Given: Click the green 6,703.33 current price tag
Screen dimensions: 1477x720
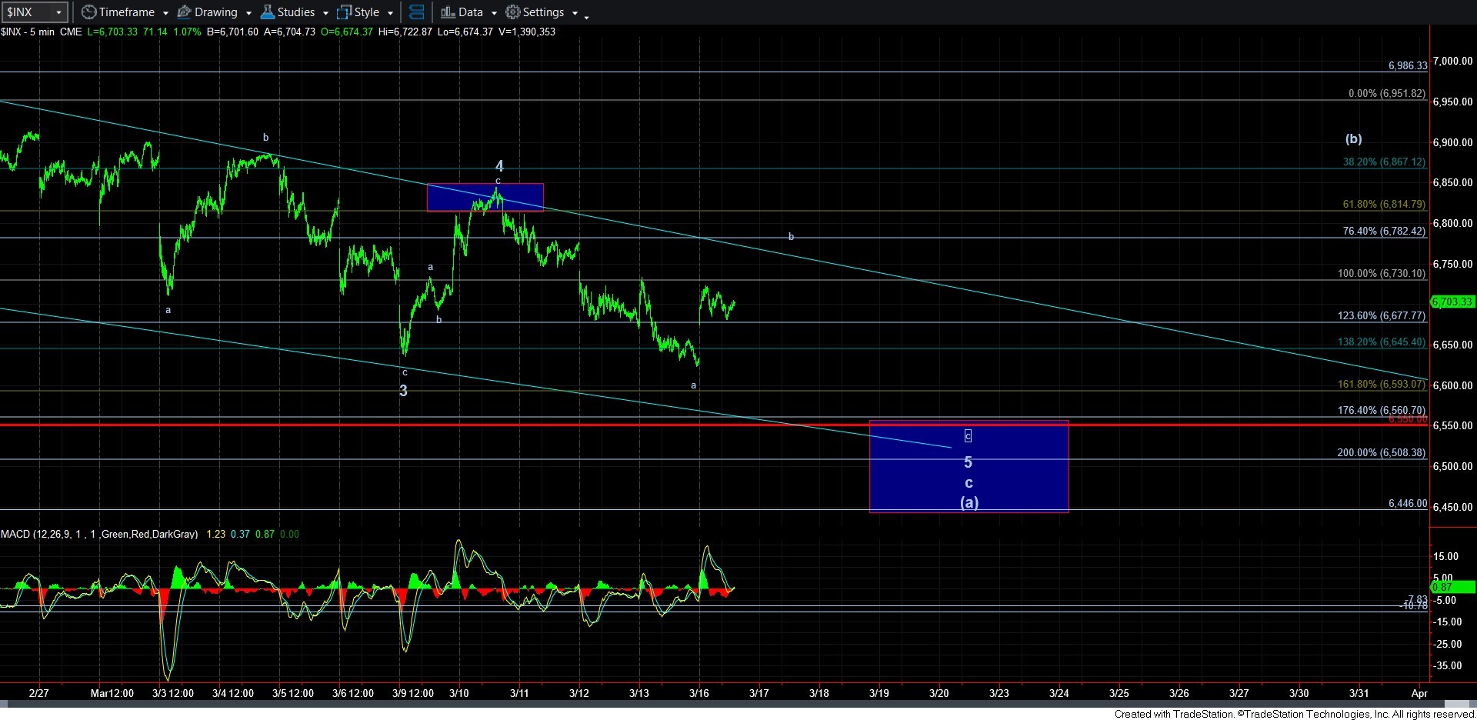Looking at the screenshot, I should [x=1452, y=302].
